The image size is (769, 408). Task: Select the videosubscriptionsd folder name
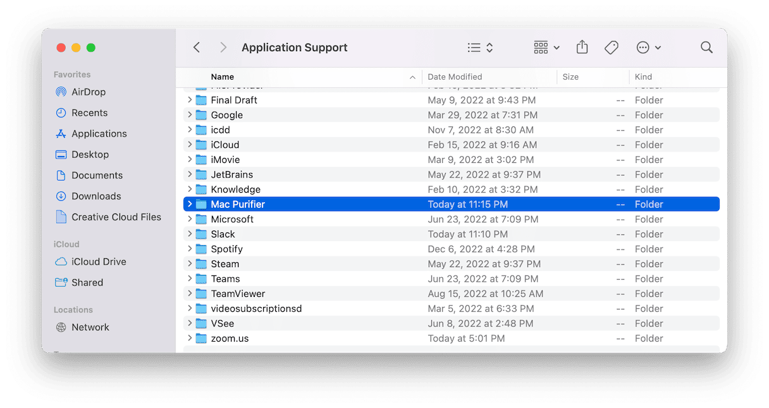coord(256,308)
